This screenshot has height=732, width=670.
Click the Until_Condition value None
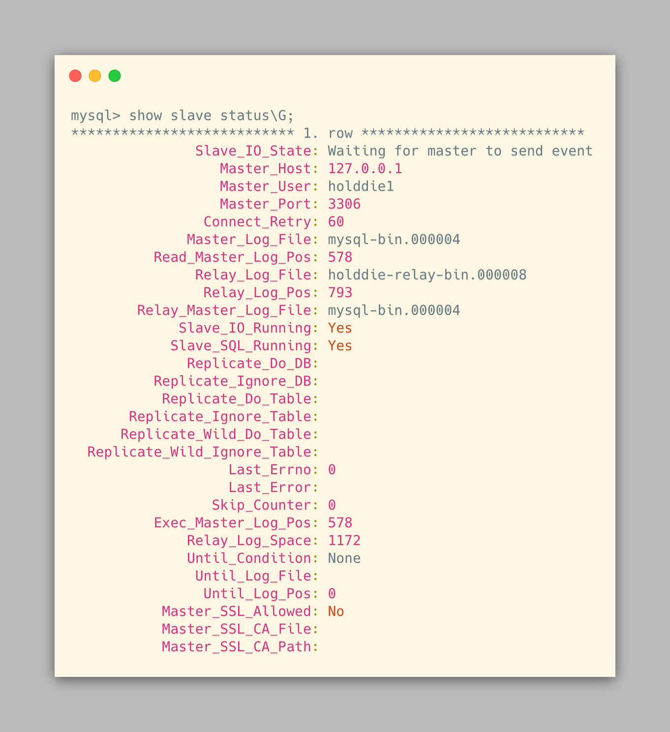[344, 558]
